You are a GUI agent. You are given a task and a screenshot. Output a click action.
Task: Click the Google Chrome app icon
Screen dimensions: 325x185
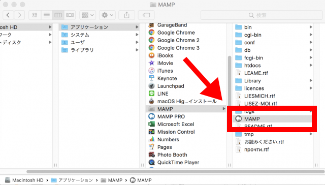[151, 33]
